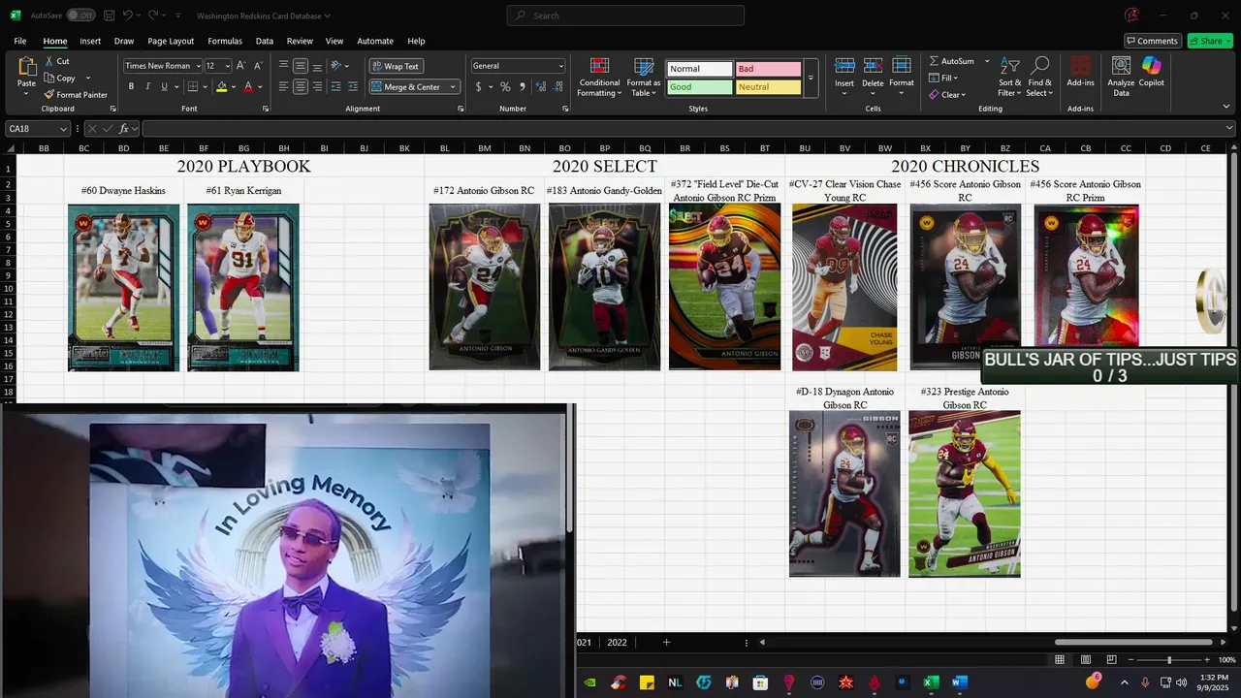This screenshot has height=698, width=1241.
Task: Apply the Neutral cell style
Action: click(768, 87)
